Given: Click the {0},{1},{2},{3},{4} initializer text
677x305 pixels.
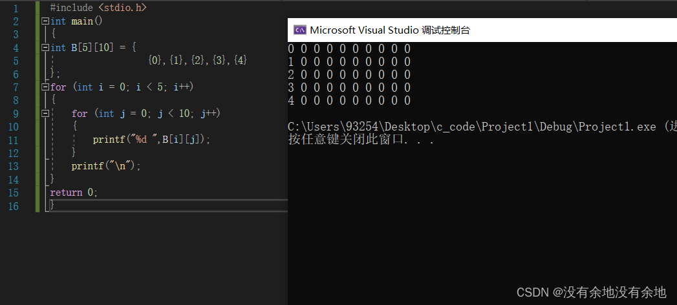Looking at the screenshot, I should pos(197,60).
